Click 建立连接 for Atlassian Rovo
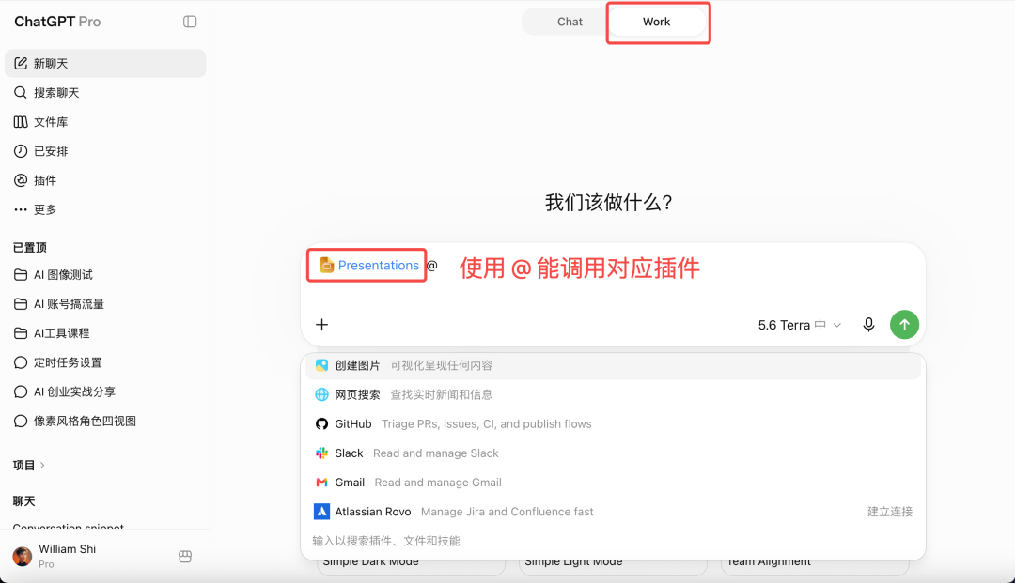The image size is (1015, 583). pyautogui.click(x=889, y=512)
